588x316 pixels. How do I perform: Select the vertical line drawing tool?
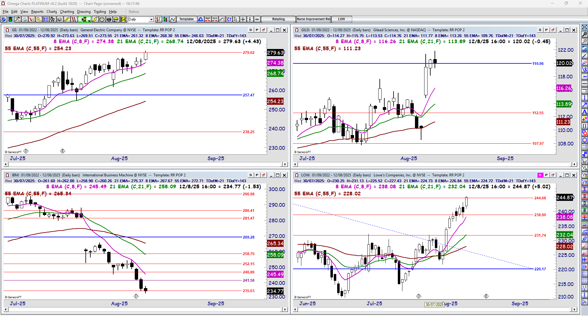coord(585,98)
